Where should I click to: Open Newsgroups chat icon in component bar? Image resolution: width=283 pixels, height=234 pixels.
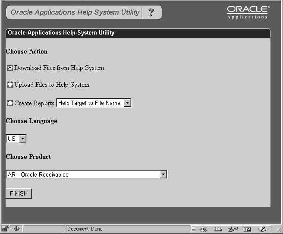[233, 229]
